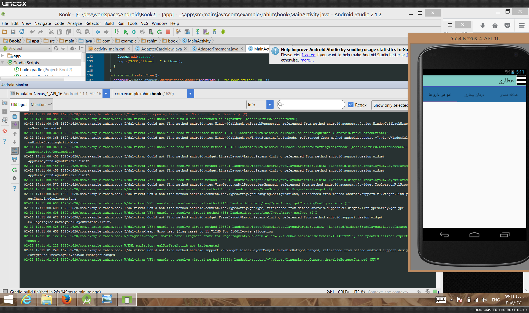Screen dimensions: 529x313
Task: Open File Explorer from the taskbar
Action: coord(47,299)
